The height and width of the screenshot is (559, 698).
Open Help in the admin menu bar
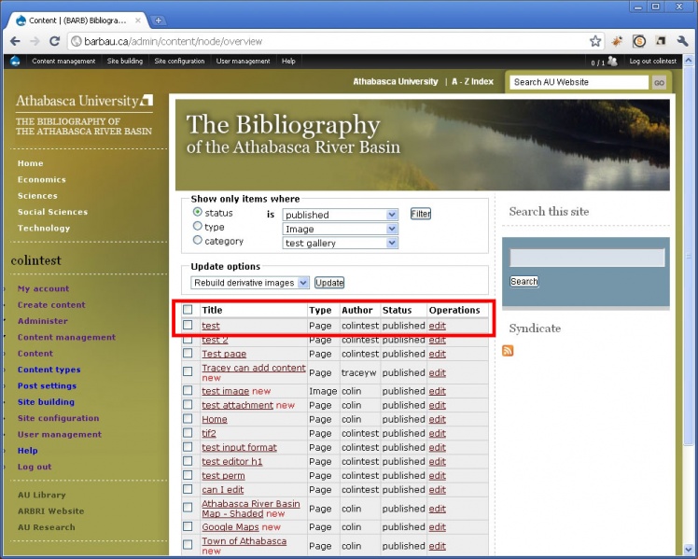(x=288, y=61)
